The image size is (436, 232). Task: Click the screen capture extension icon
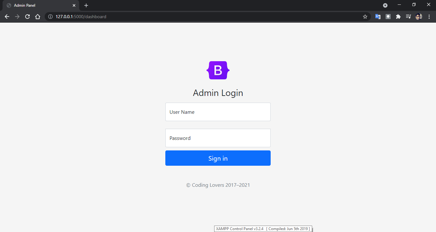[388, 17]
